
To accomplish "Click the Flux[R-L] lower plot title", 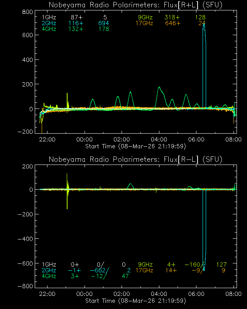I will (x=136, y=160).
